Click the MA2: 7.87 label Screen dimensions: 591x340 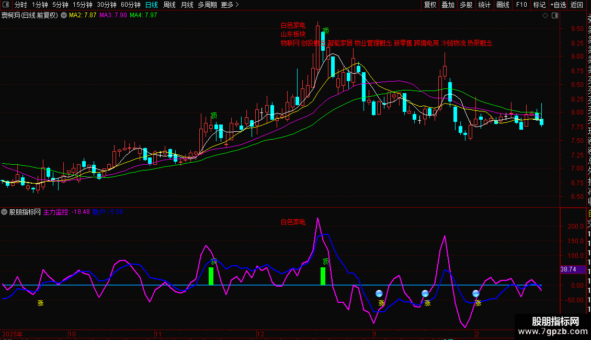point(83,15)
